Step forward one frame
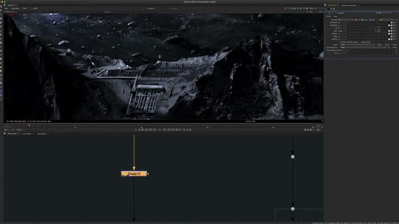399x224 pixels. pyautogui.click(x=165, y=129)
